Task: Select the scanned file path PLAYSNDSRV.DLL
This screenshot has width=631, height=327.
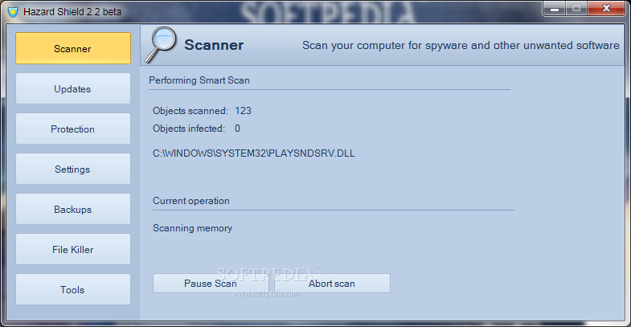Action: click(254, 153)
